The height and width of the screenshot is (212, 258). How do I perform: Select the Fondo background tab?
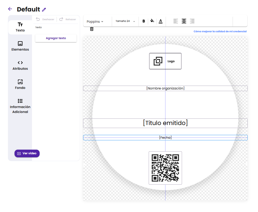coord(20,85)
